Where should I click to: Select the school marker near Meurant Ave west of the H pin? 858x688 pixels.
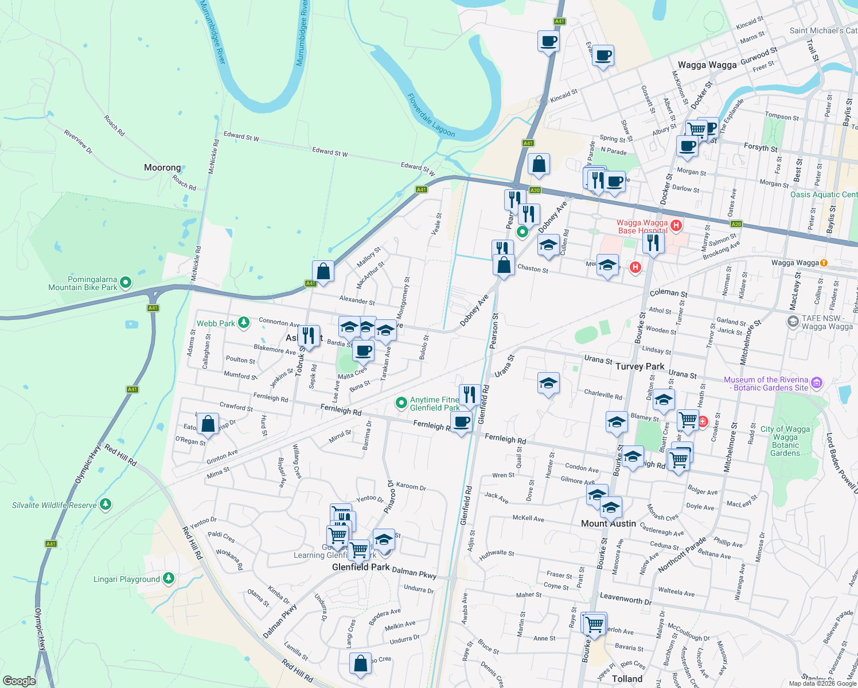(607, 265)
